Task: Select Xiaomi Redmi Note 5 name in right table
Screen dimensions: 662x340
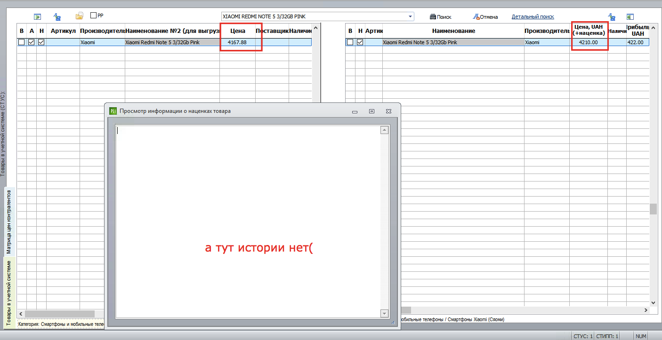Action: (x=453, y=42)
